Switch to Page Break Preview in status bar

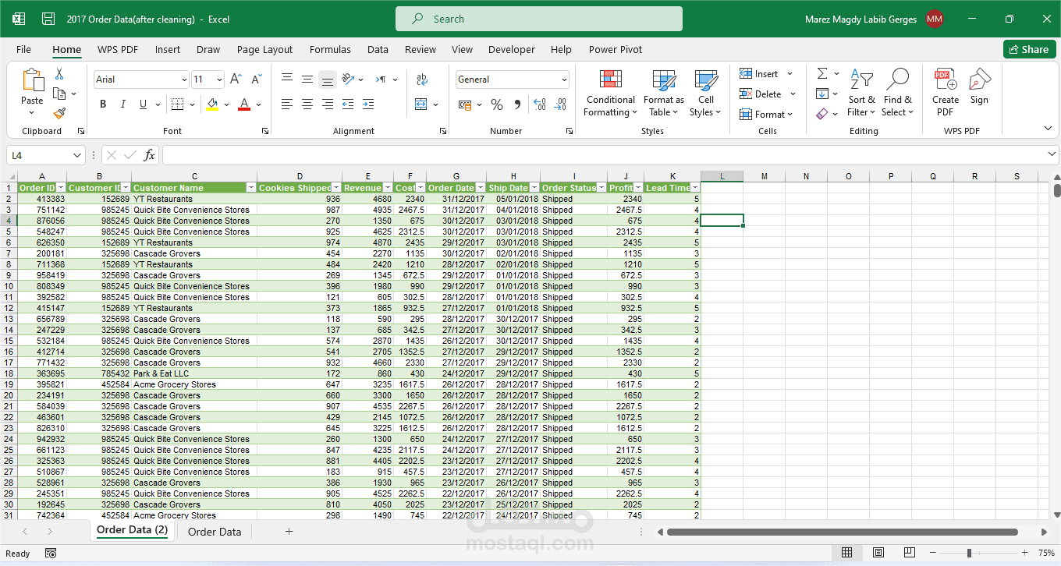[909, 553]
